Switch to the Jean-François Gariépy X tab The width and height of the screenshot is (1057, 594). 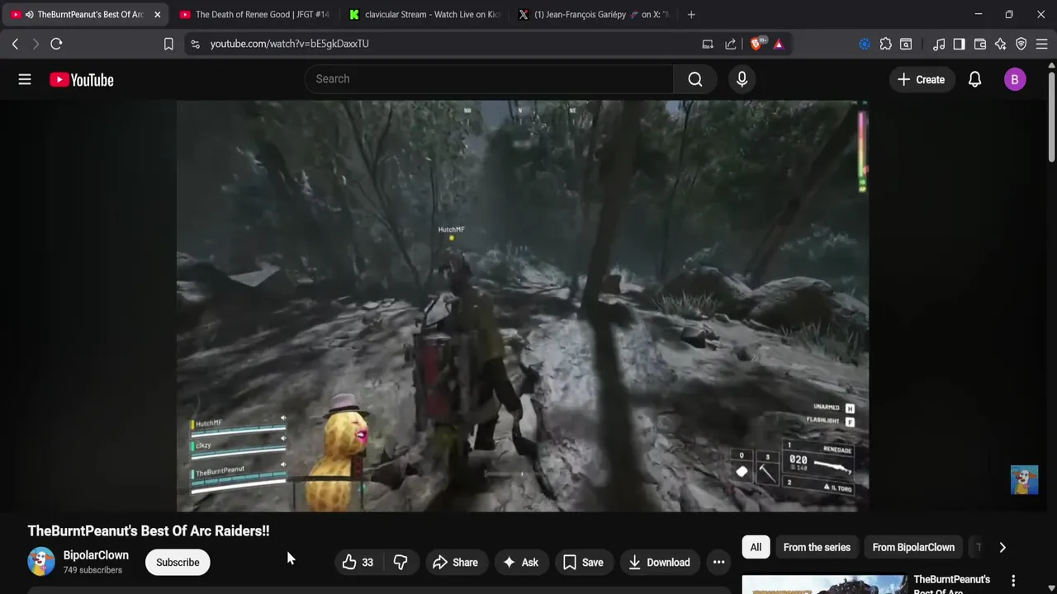coord(593,15)
